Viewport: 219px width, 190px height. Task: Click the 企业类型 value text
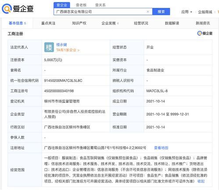75,114
